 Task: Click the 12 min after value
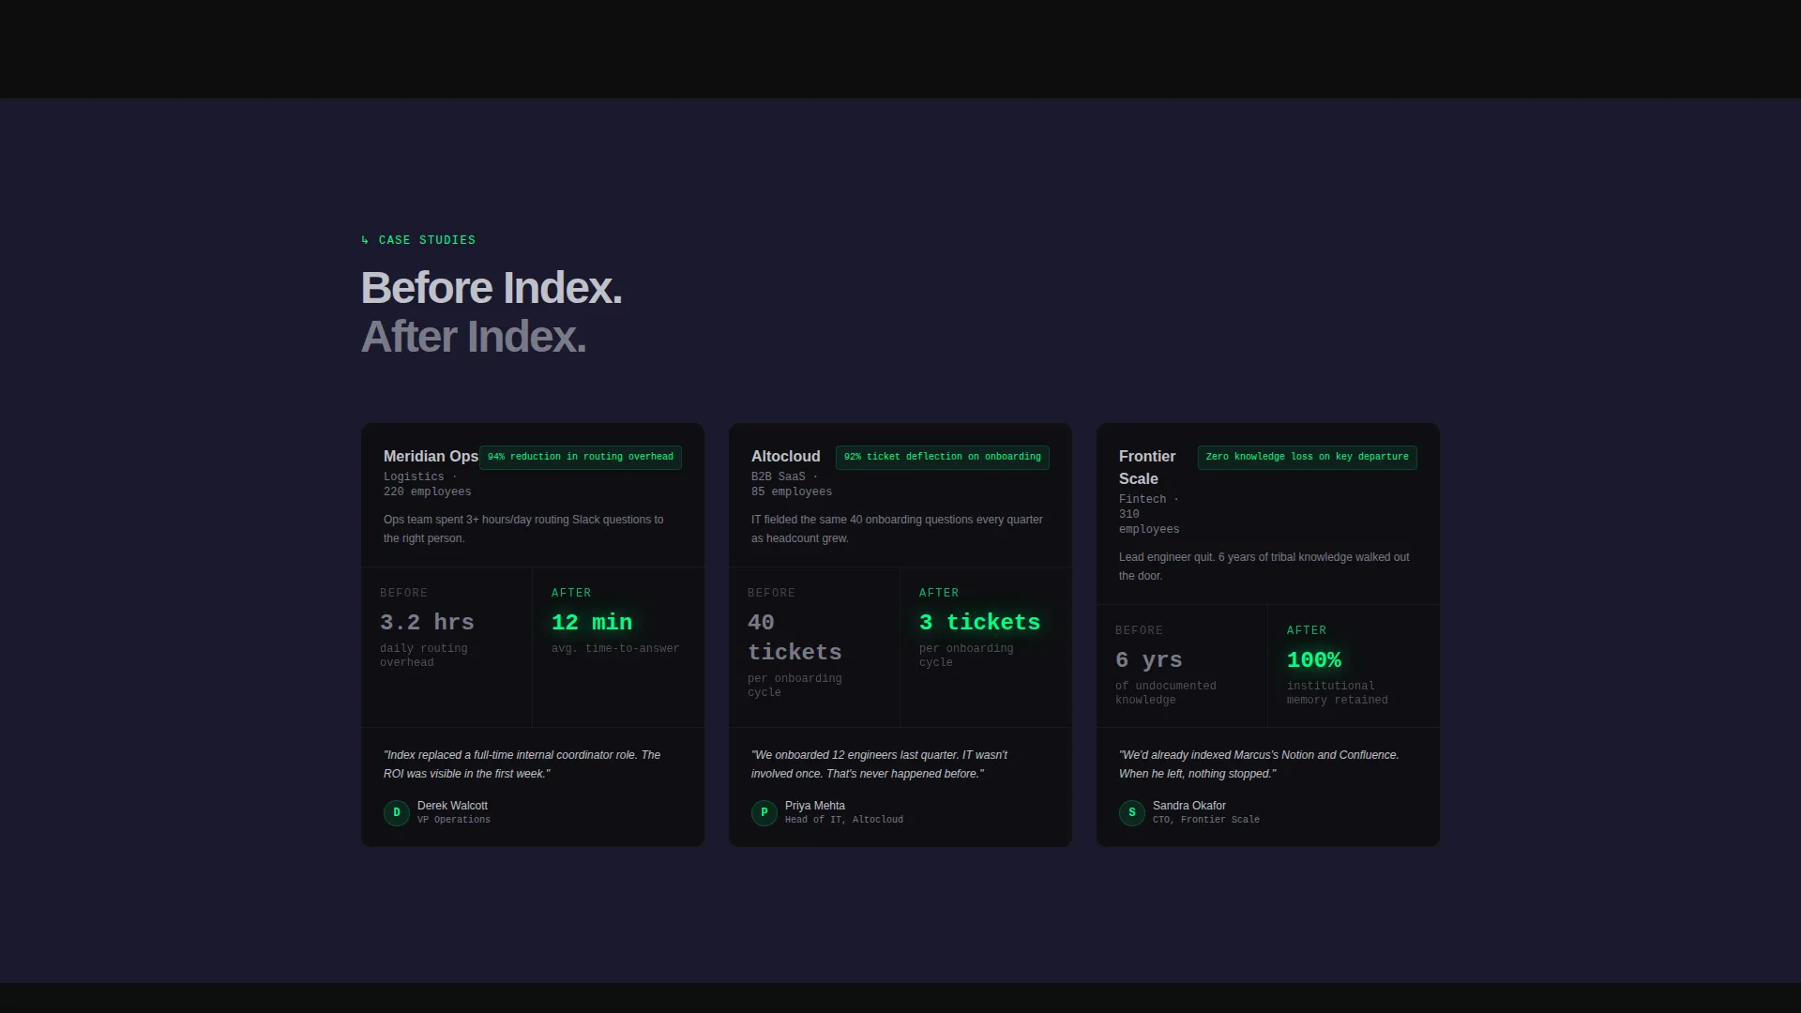click(592, 623)
